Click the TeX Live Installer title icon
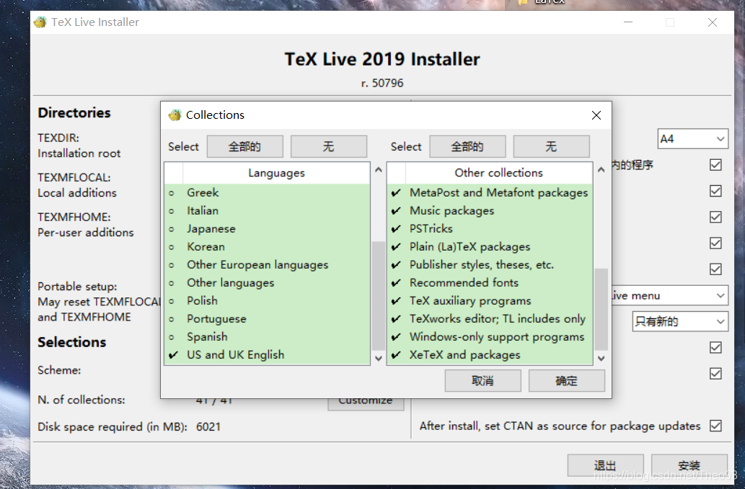 40,22
